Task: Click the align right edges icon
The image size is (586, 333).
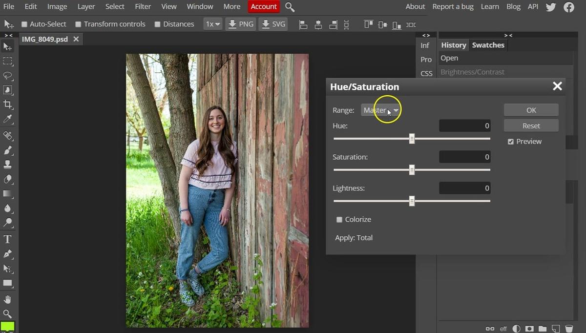Action: tap(333, 24)
